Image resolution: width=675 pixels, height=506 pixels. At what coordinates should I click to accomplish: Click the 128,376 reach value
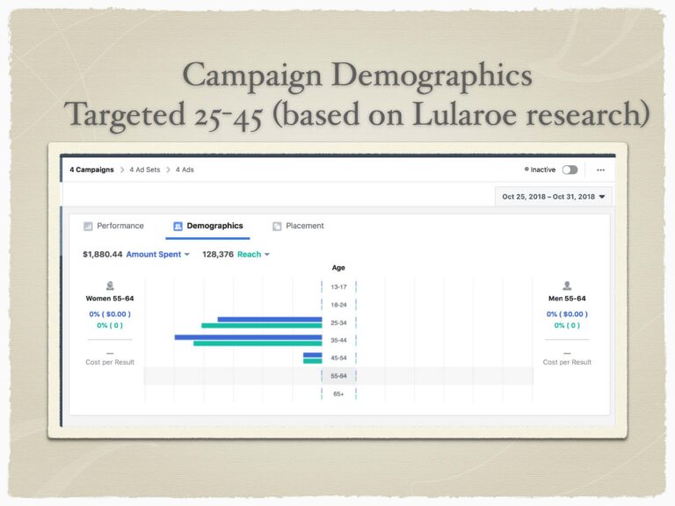(218, 254)
